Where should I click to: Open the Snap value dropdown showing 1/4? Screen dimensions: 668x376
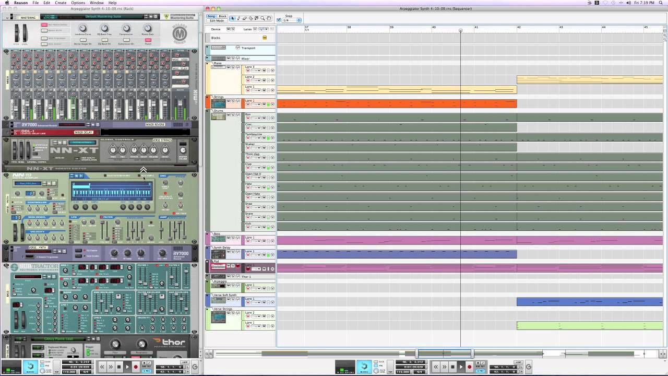point(292,20)
